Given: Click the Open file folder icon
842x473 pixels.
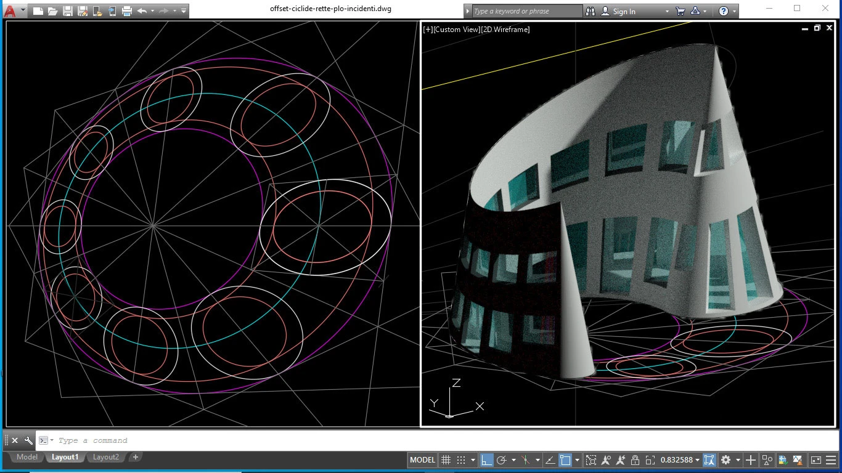Looking at the screenshot, I should [x=52, y=11].
